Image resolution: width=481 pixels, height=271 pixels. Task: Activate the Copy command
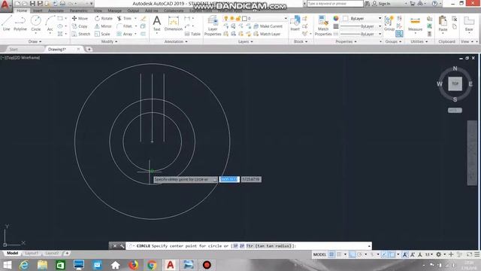80,26
